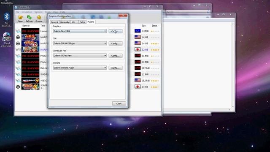Switch to the Gamecube tab

(x=65, y=22)
